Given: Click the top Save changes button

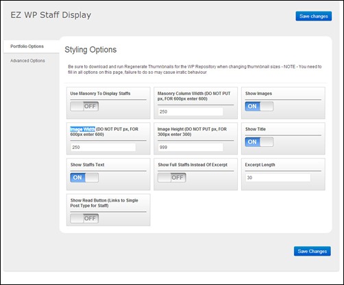Looking at the screenshot, I should [314, 16].
